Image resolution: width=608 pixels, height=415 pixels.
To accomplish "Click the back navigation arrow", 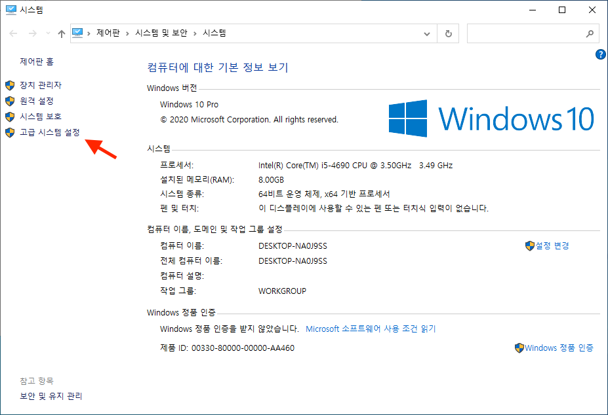I will click(x=13, y=33).
